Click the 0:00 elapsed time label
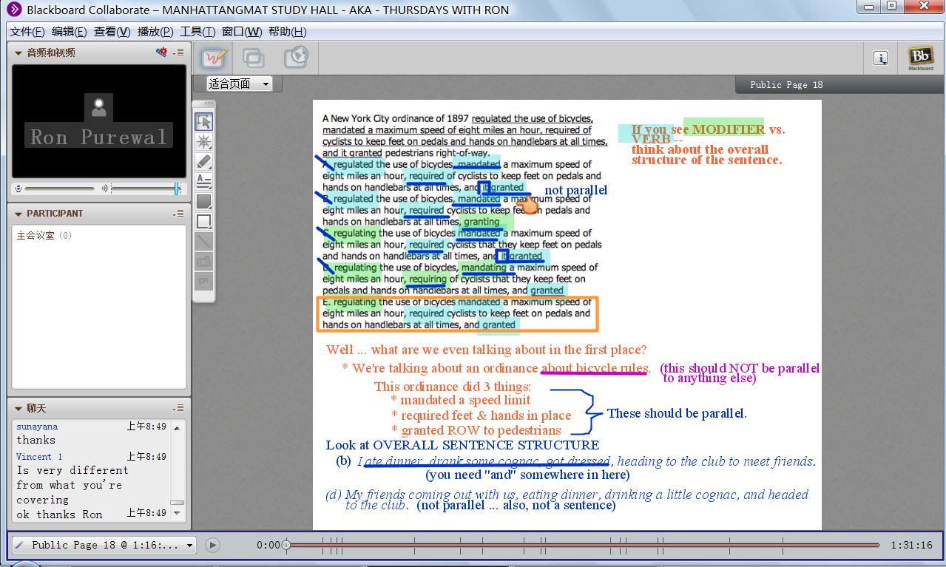Viewport: 946px width, 567px height. [x=268, y=545]
